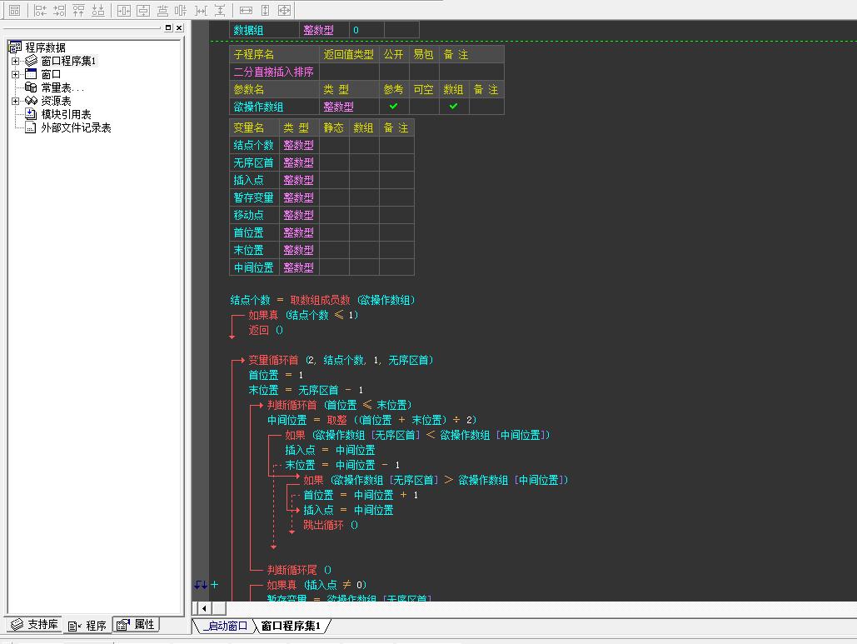This screenshot has height=644, width=857.
Task: Toggle the 易包 cell for 二分直接插入排序
Action: point(424,72)
